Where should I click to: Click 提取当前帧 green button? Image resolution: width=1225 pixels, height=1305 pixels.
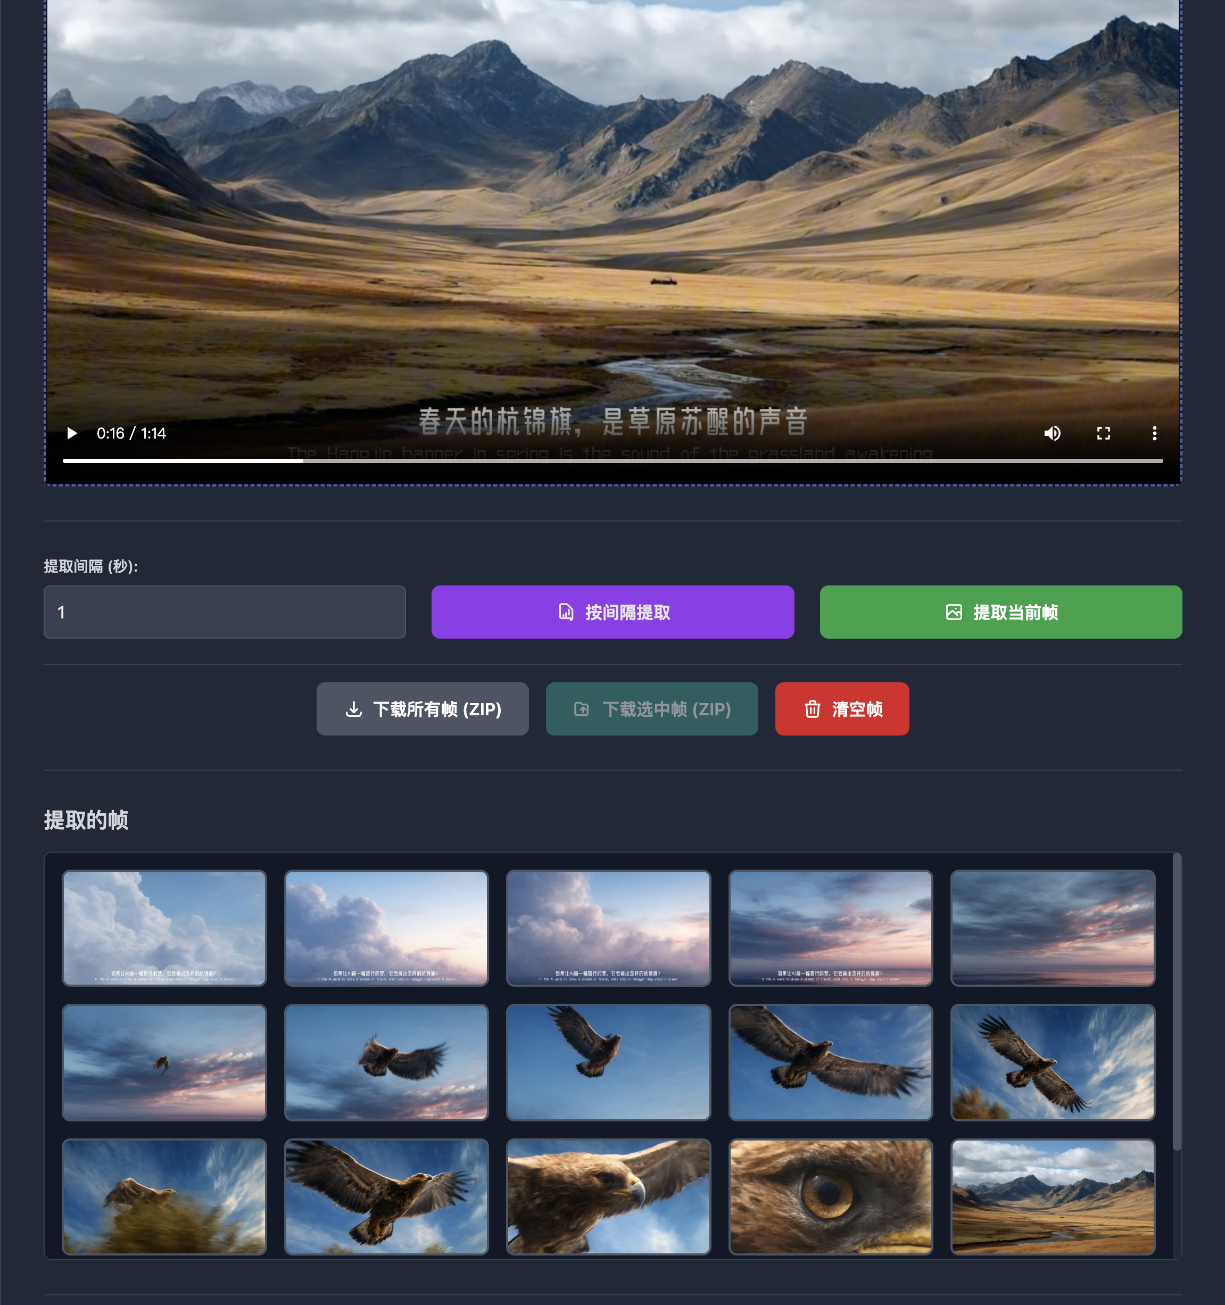tap(1000, 612)
